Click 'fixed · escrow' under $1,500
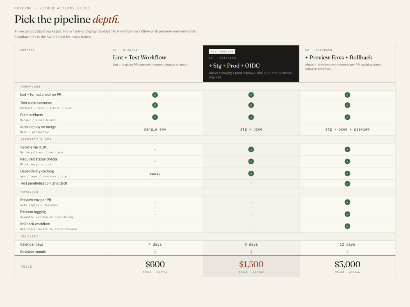The height and width of the screenshot is (307, 410). point(251,272)
